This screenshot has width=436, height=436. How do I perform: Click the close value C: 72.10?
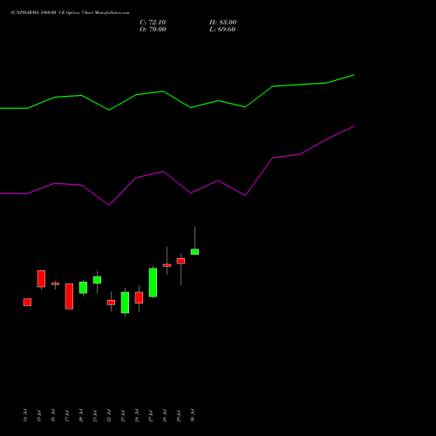(x=153, y=23)
